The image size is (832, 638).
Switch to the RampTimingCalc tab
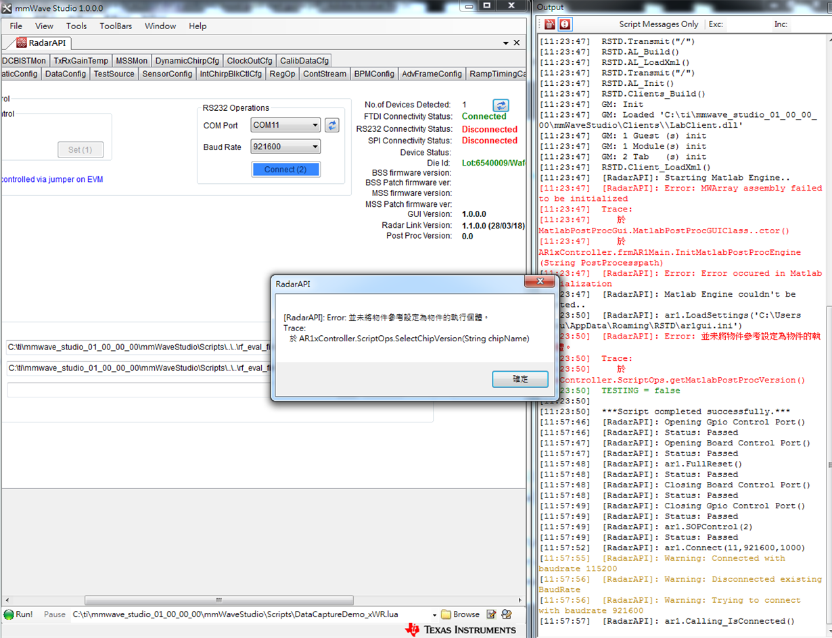click(x=496, y=74)
